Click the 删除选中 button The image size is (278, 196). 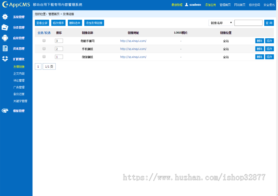75,23
